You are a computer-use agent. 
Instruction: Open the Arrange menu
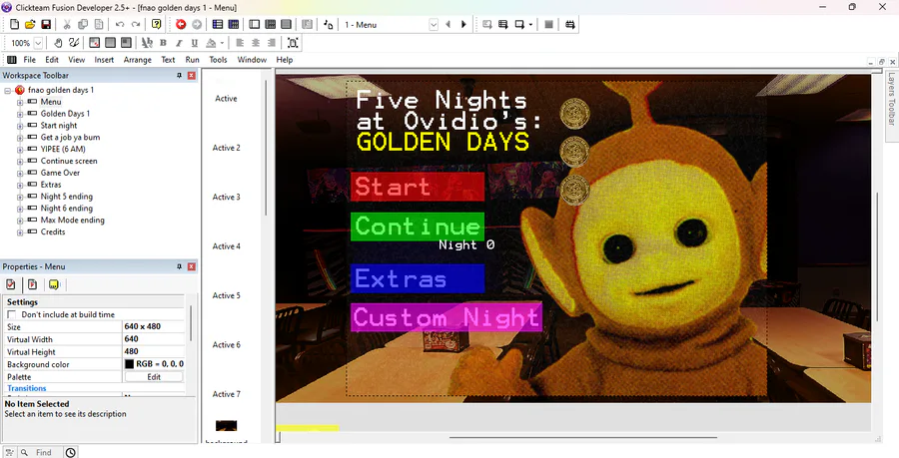click(138, 60)
